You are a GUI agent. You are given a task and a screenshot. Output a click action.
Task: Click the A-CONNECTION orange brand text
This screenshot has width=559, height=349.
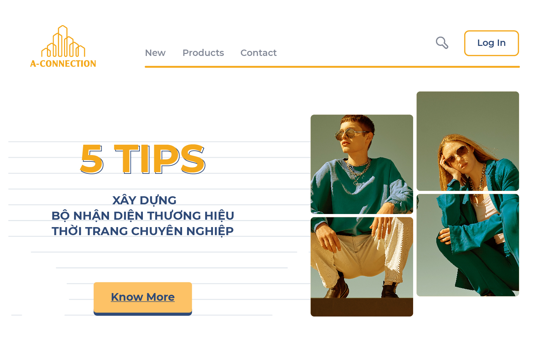click(63, 64)
